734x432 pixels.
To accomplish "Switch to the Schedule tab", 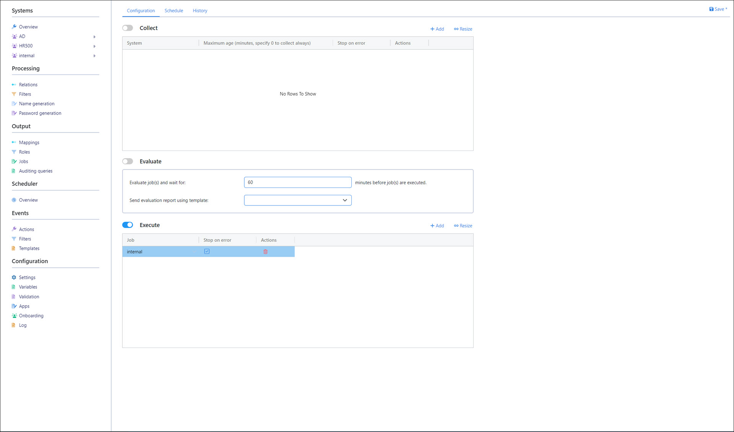I will (x=174, y=11).
